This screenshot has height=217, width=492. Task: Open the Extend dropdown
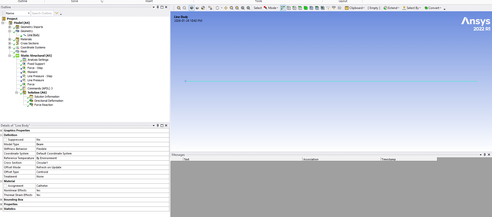pos(391,8)
